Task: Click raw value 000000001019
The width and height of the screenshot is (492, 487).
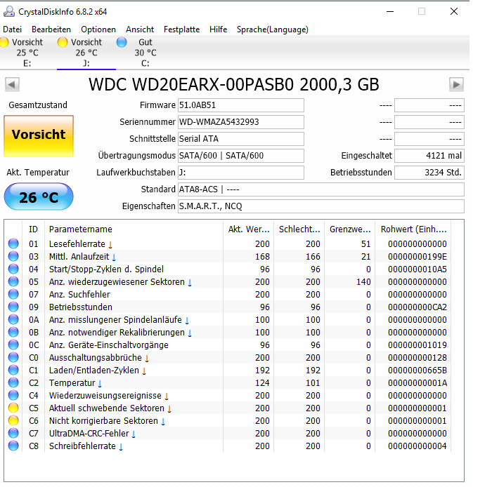Action: (x=417, y=345)
